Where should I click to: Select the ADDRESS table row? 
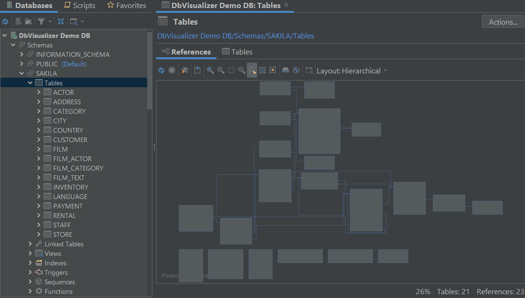pos(74,101)
